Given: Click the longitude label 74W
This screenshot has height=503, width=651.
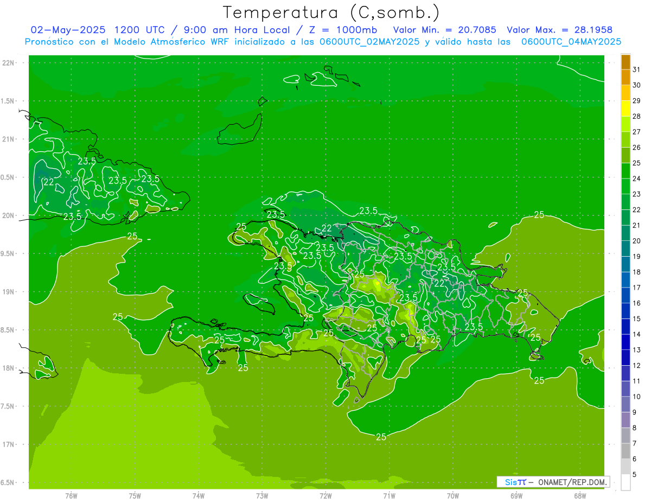Looking at the screenshot, I should 199,496.
